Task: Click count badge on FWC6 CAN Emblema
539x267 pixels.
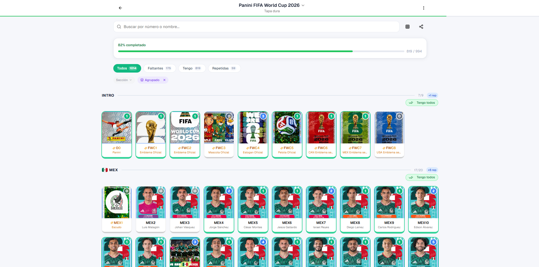Action: click(331, 116)
